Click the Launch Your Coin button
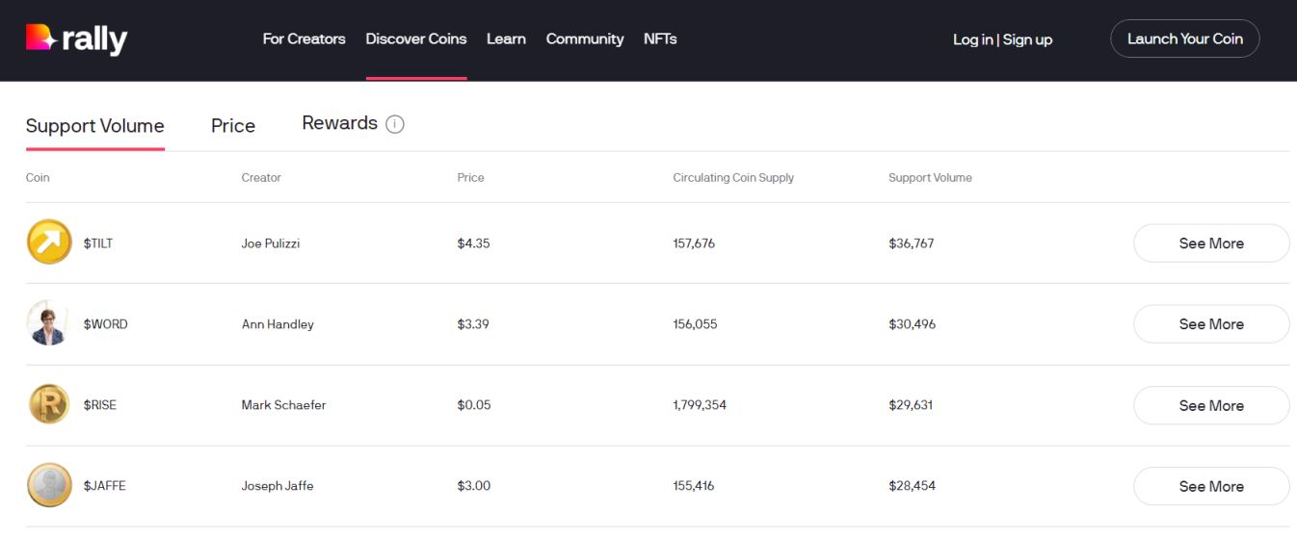Viewport: 1297px width, 537px height. [x=1185, y=38]
